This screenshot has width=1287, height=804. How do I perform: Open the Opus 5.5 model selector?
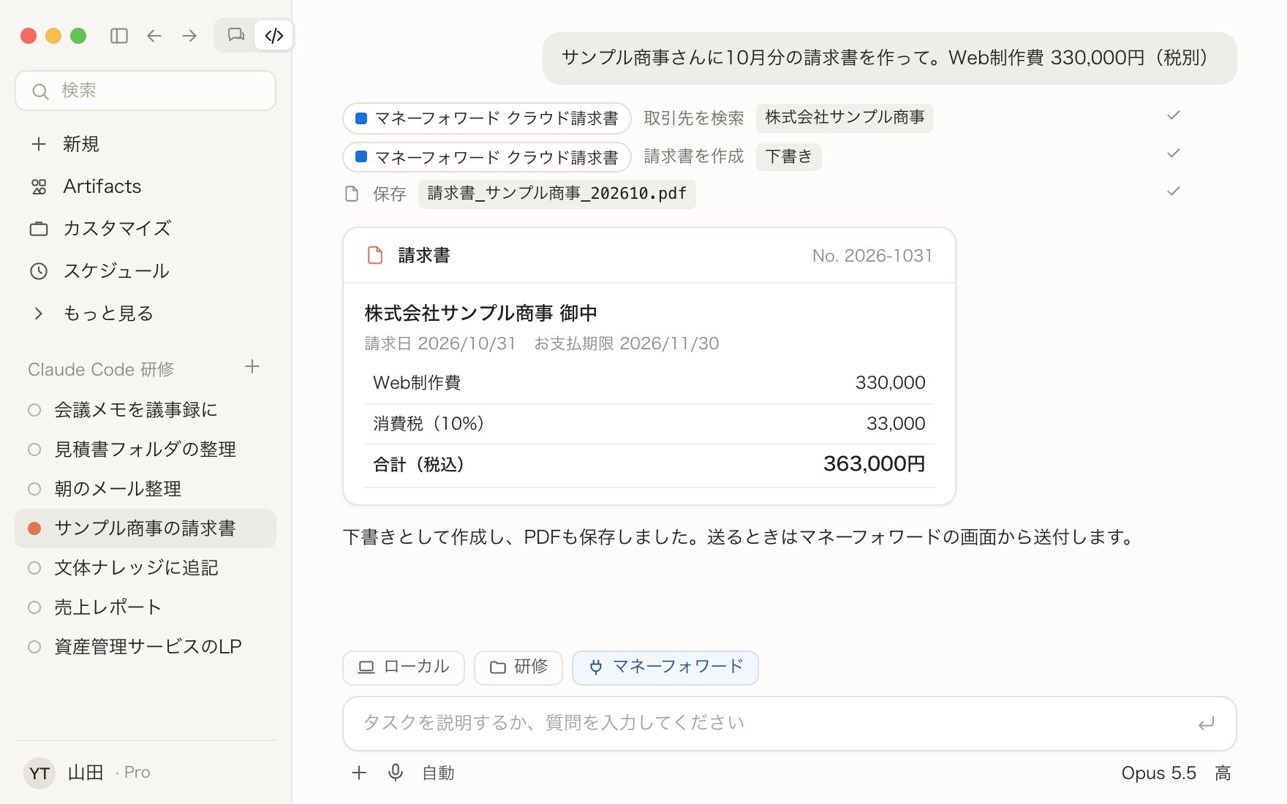pos(1159,773)
